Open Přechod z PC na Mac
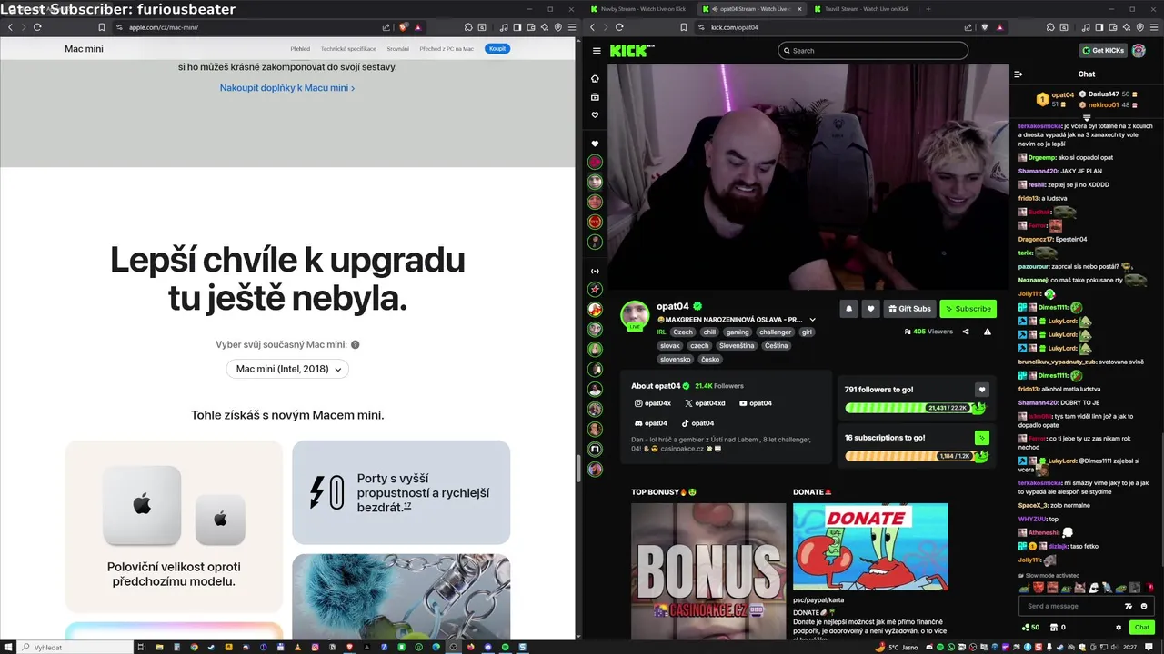The height and width of the screenshot is (654, 1164). [446, 48]
